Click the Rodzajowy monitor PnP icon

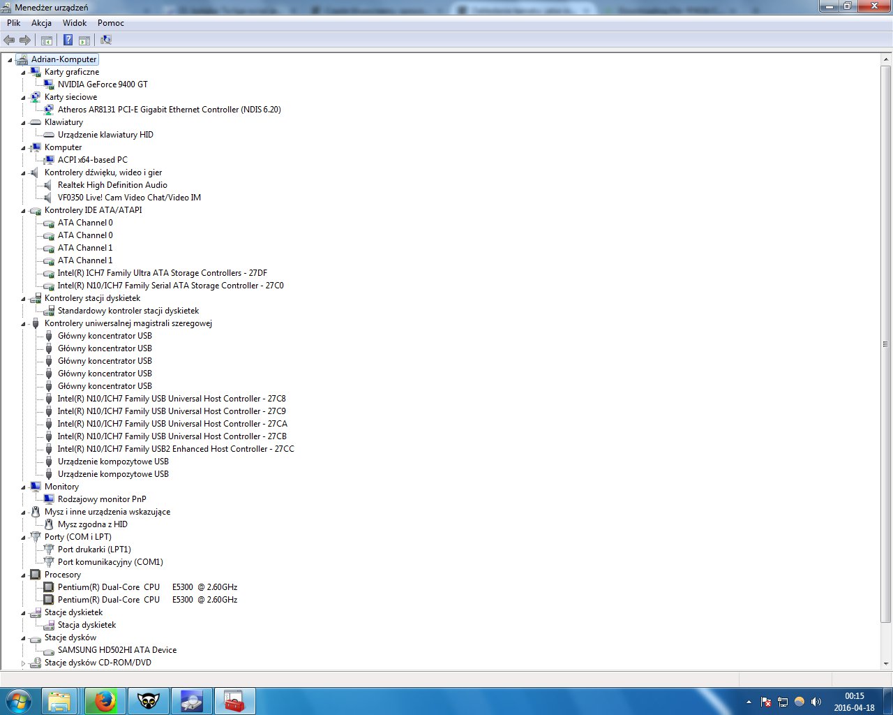(49, 499)
